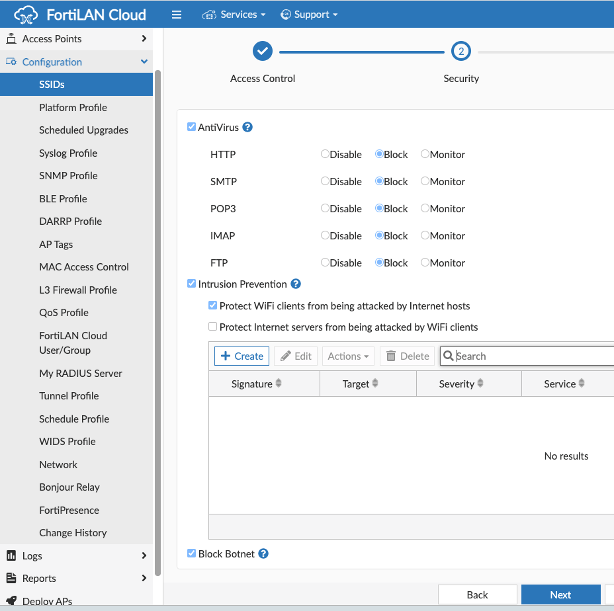Viewport: 614px width, 611px height.
Task: Click the FortiLAN Cloud logo icon
Action: pyautogui.click(x=24, y=14)
